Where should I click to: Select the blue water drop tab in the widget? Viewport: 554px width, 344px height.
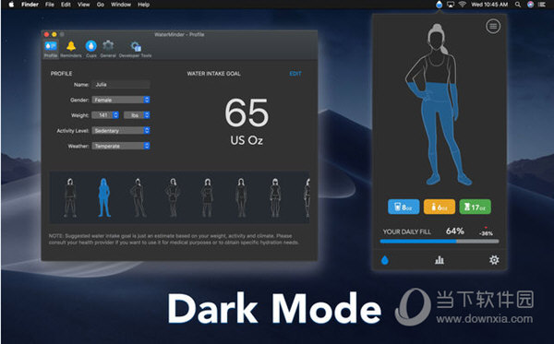(385, 260)
